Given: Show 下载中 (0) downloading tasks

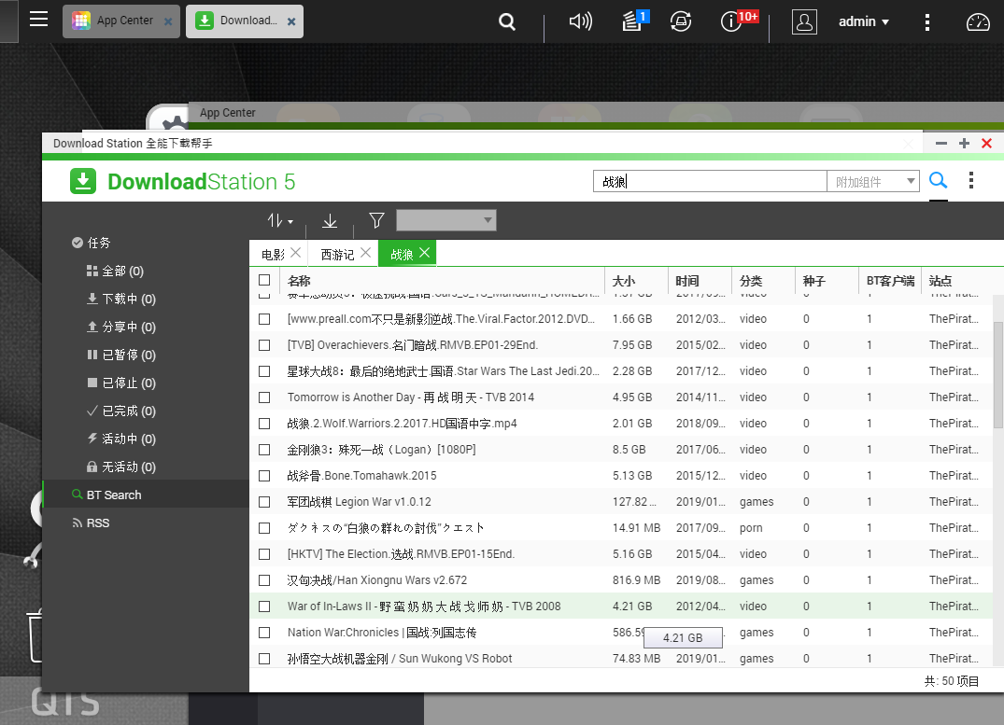Looking at the screenshot, I should click(121, 299).
